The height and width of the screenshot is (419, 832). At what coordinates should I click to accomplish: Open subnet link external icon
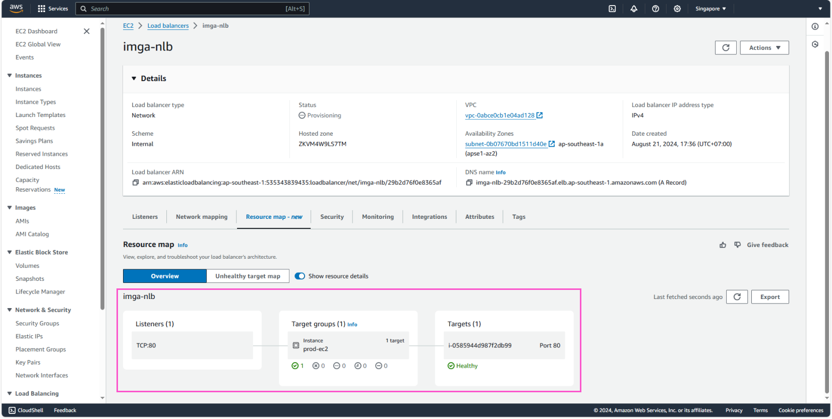coord(552,144)
